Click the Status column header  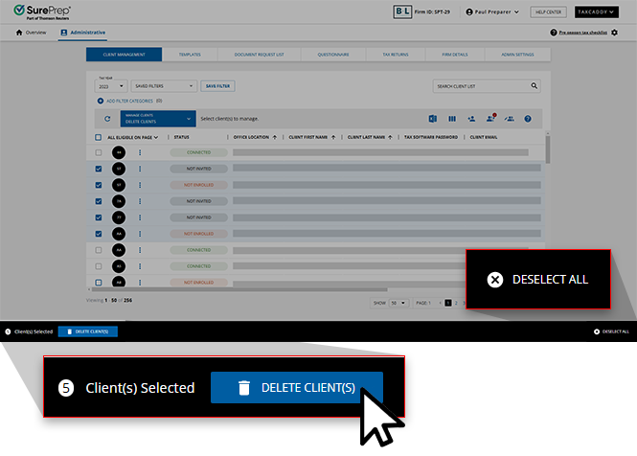click(x=182, y=137)
